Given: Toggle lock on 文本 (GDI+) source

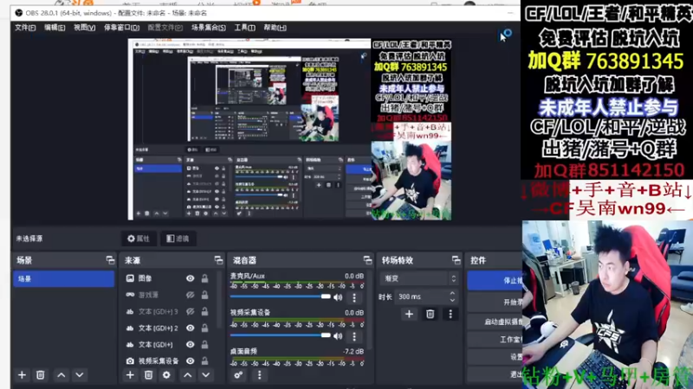Looking at the screenshot, I should coord(204,344).
